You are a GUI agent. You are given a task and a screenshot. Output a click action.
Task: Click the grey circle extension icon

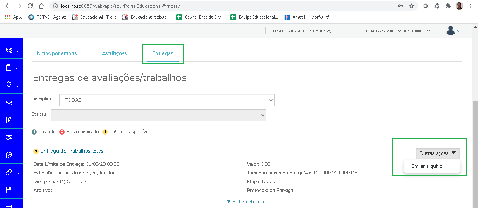point(426,6)
